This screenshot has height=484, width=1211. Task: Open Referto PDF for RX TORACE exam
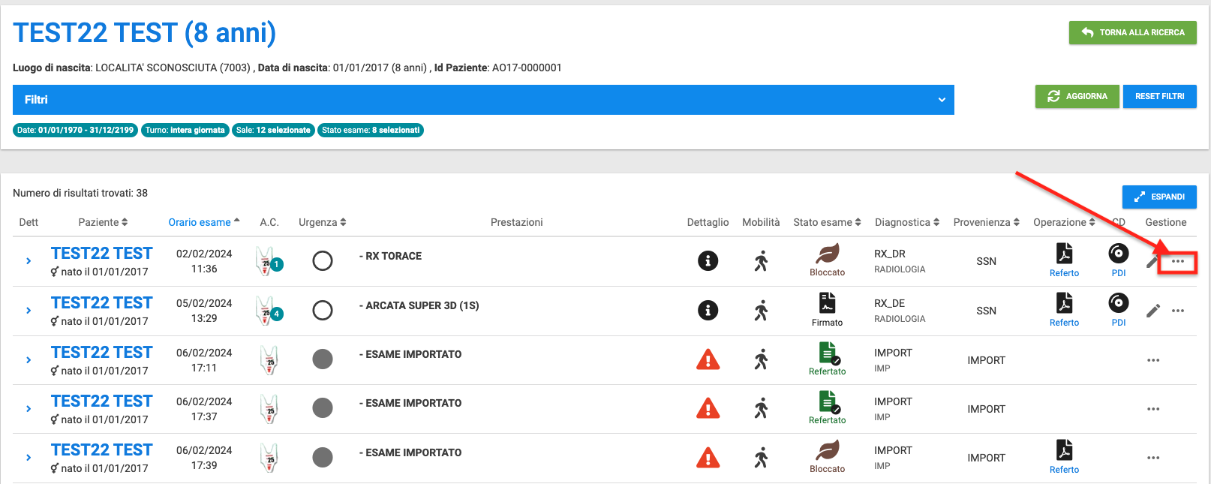1064,254
